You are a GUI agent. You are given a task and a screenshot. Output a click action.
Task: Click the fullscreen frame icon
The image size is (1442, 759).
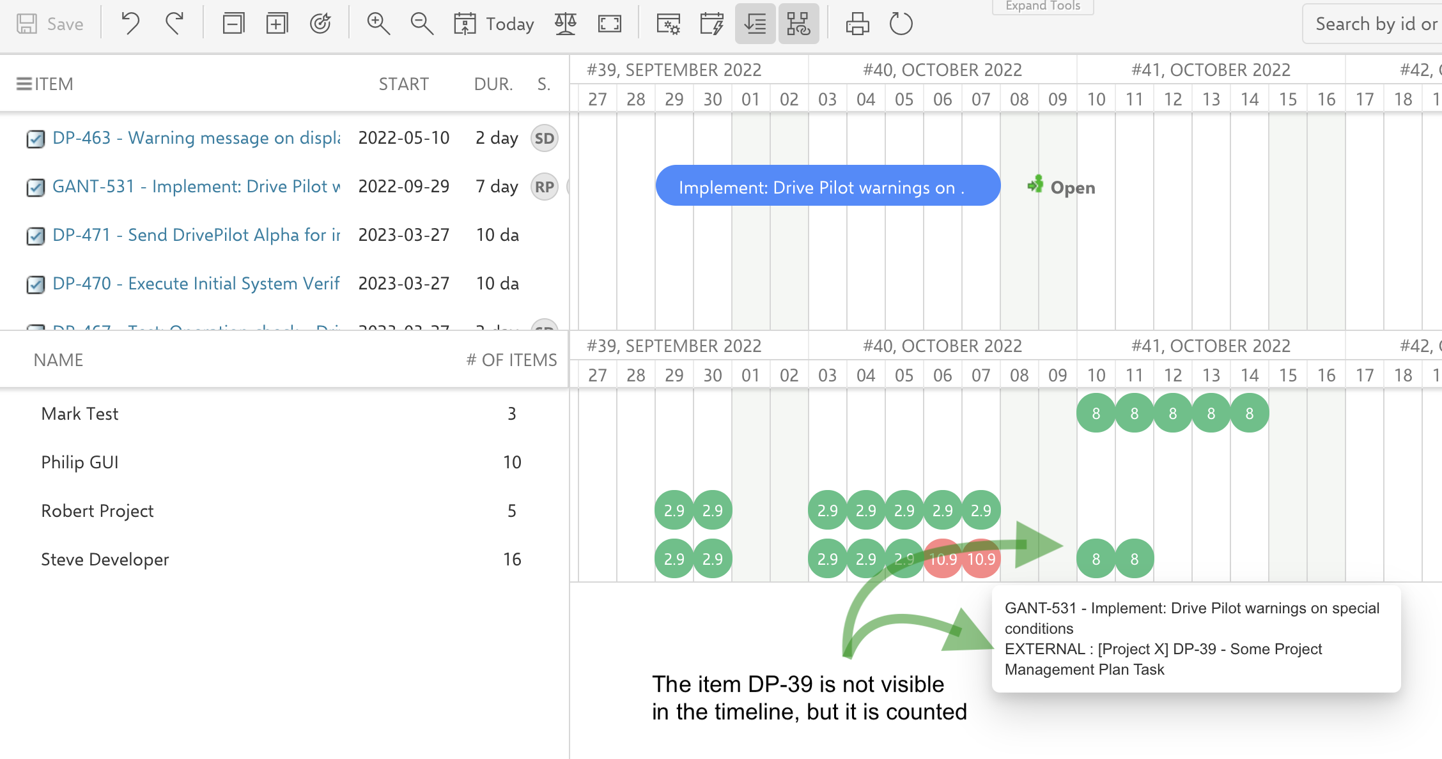click(609, 24)
